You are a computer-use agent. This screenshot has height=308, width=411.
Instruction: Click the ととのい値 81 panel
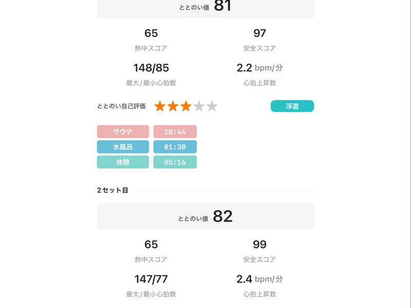tap(206, 7)
